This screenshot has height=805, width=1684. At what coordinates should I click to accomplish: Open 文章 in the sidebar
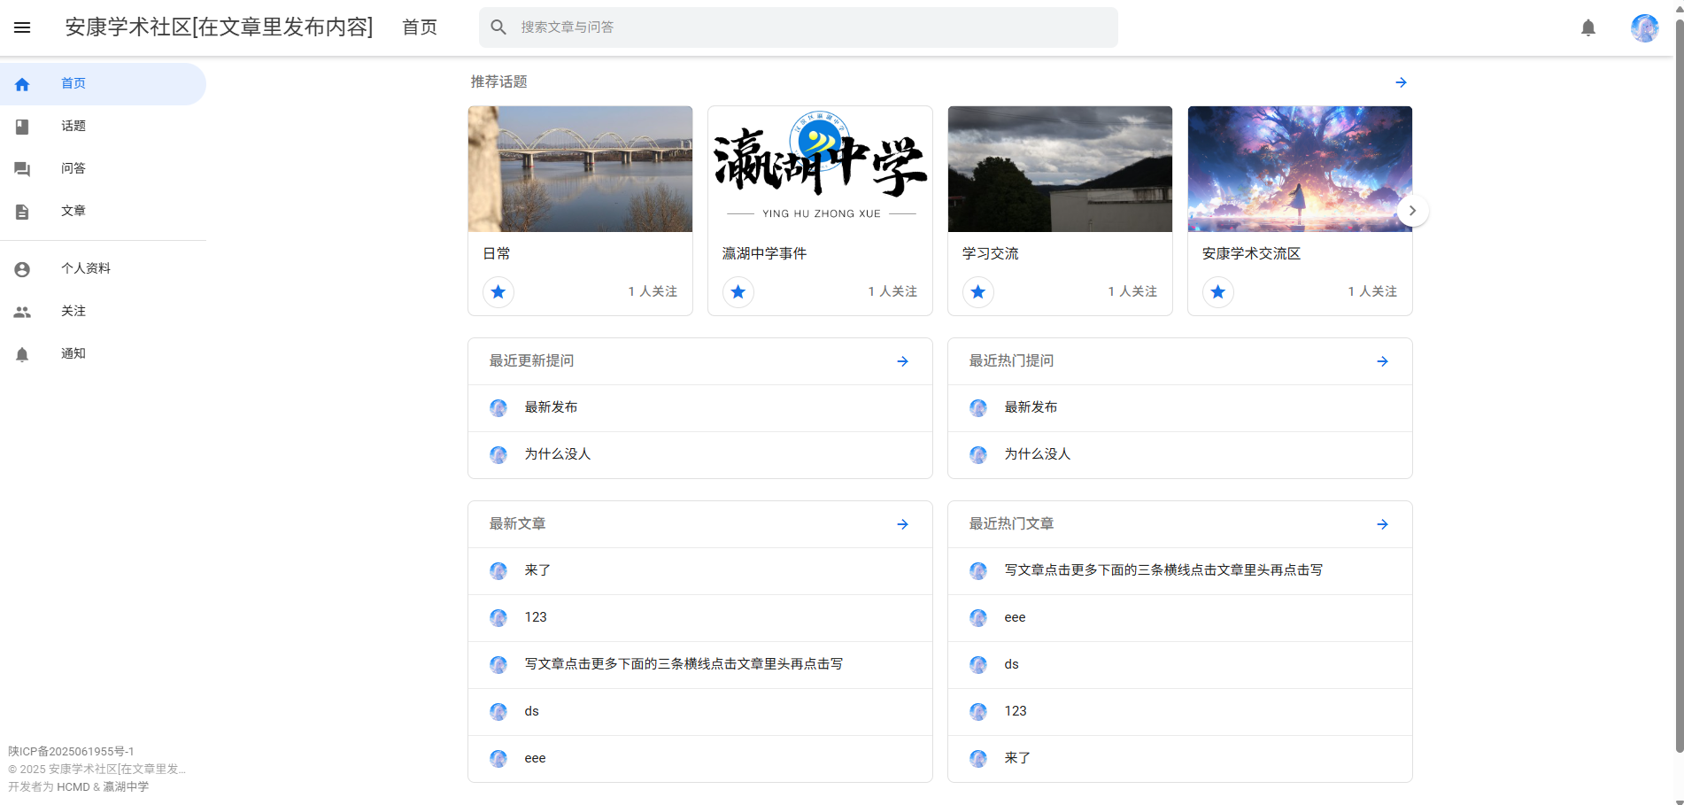tap(103, 212)
